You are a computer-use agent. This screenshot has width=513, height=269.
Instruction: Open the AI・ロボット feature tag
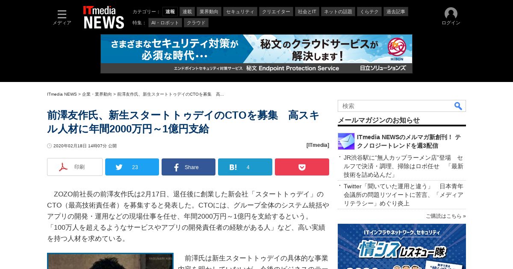[165, 23]
